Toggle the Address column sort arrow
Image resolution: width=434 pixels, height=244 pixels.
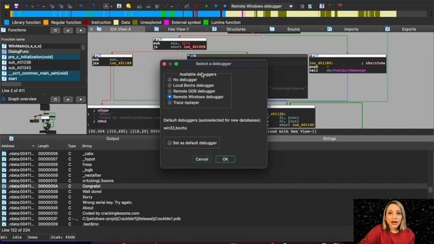pos(33,146)
